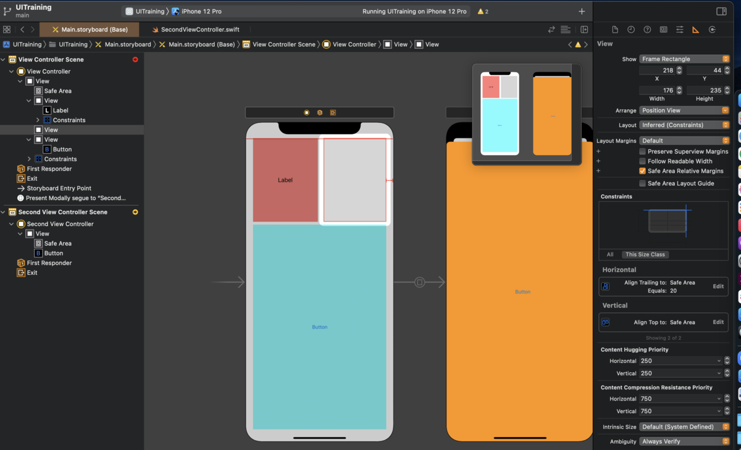Switch to the Attributes inspector
The image size is (741, 450).
679,30
